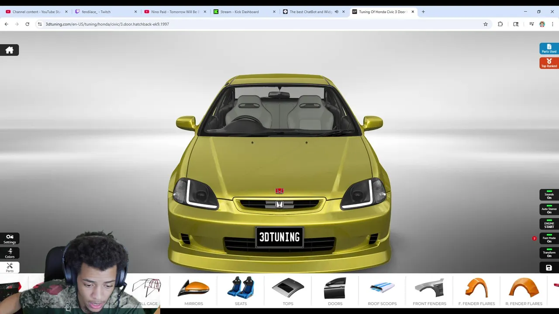Toggle Fast Mode off
559x314 pixels.
[549, 239]
